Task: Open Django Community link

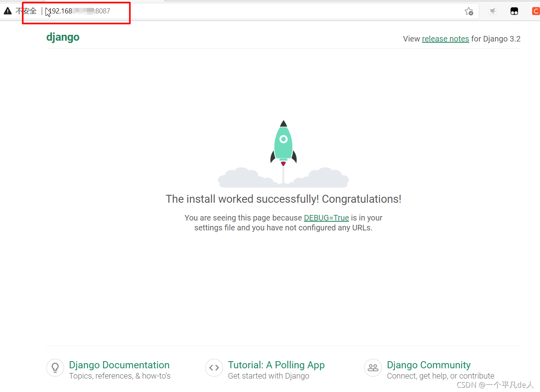Action: (x=429, y=365)
